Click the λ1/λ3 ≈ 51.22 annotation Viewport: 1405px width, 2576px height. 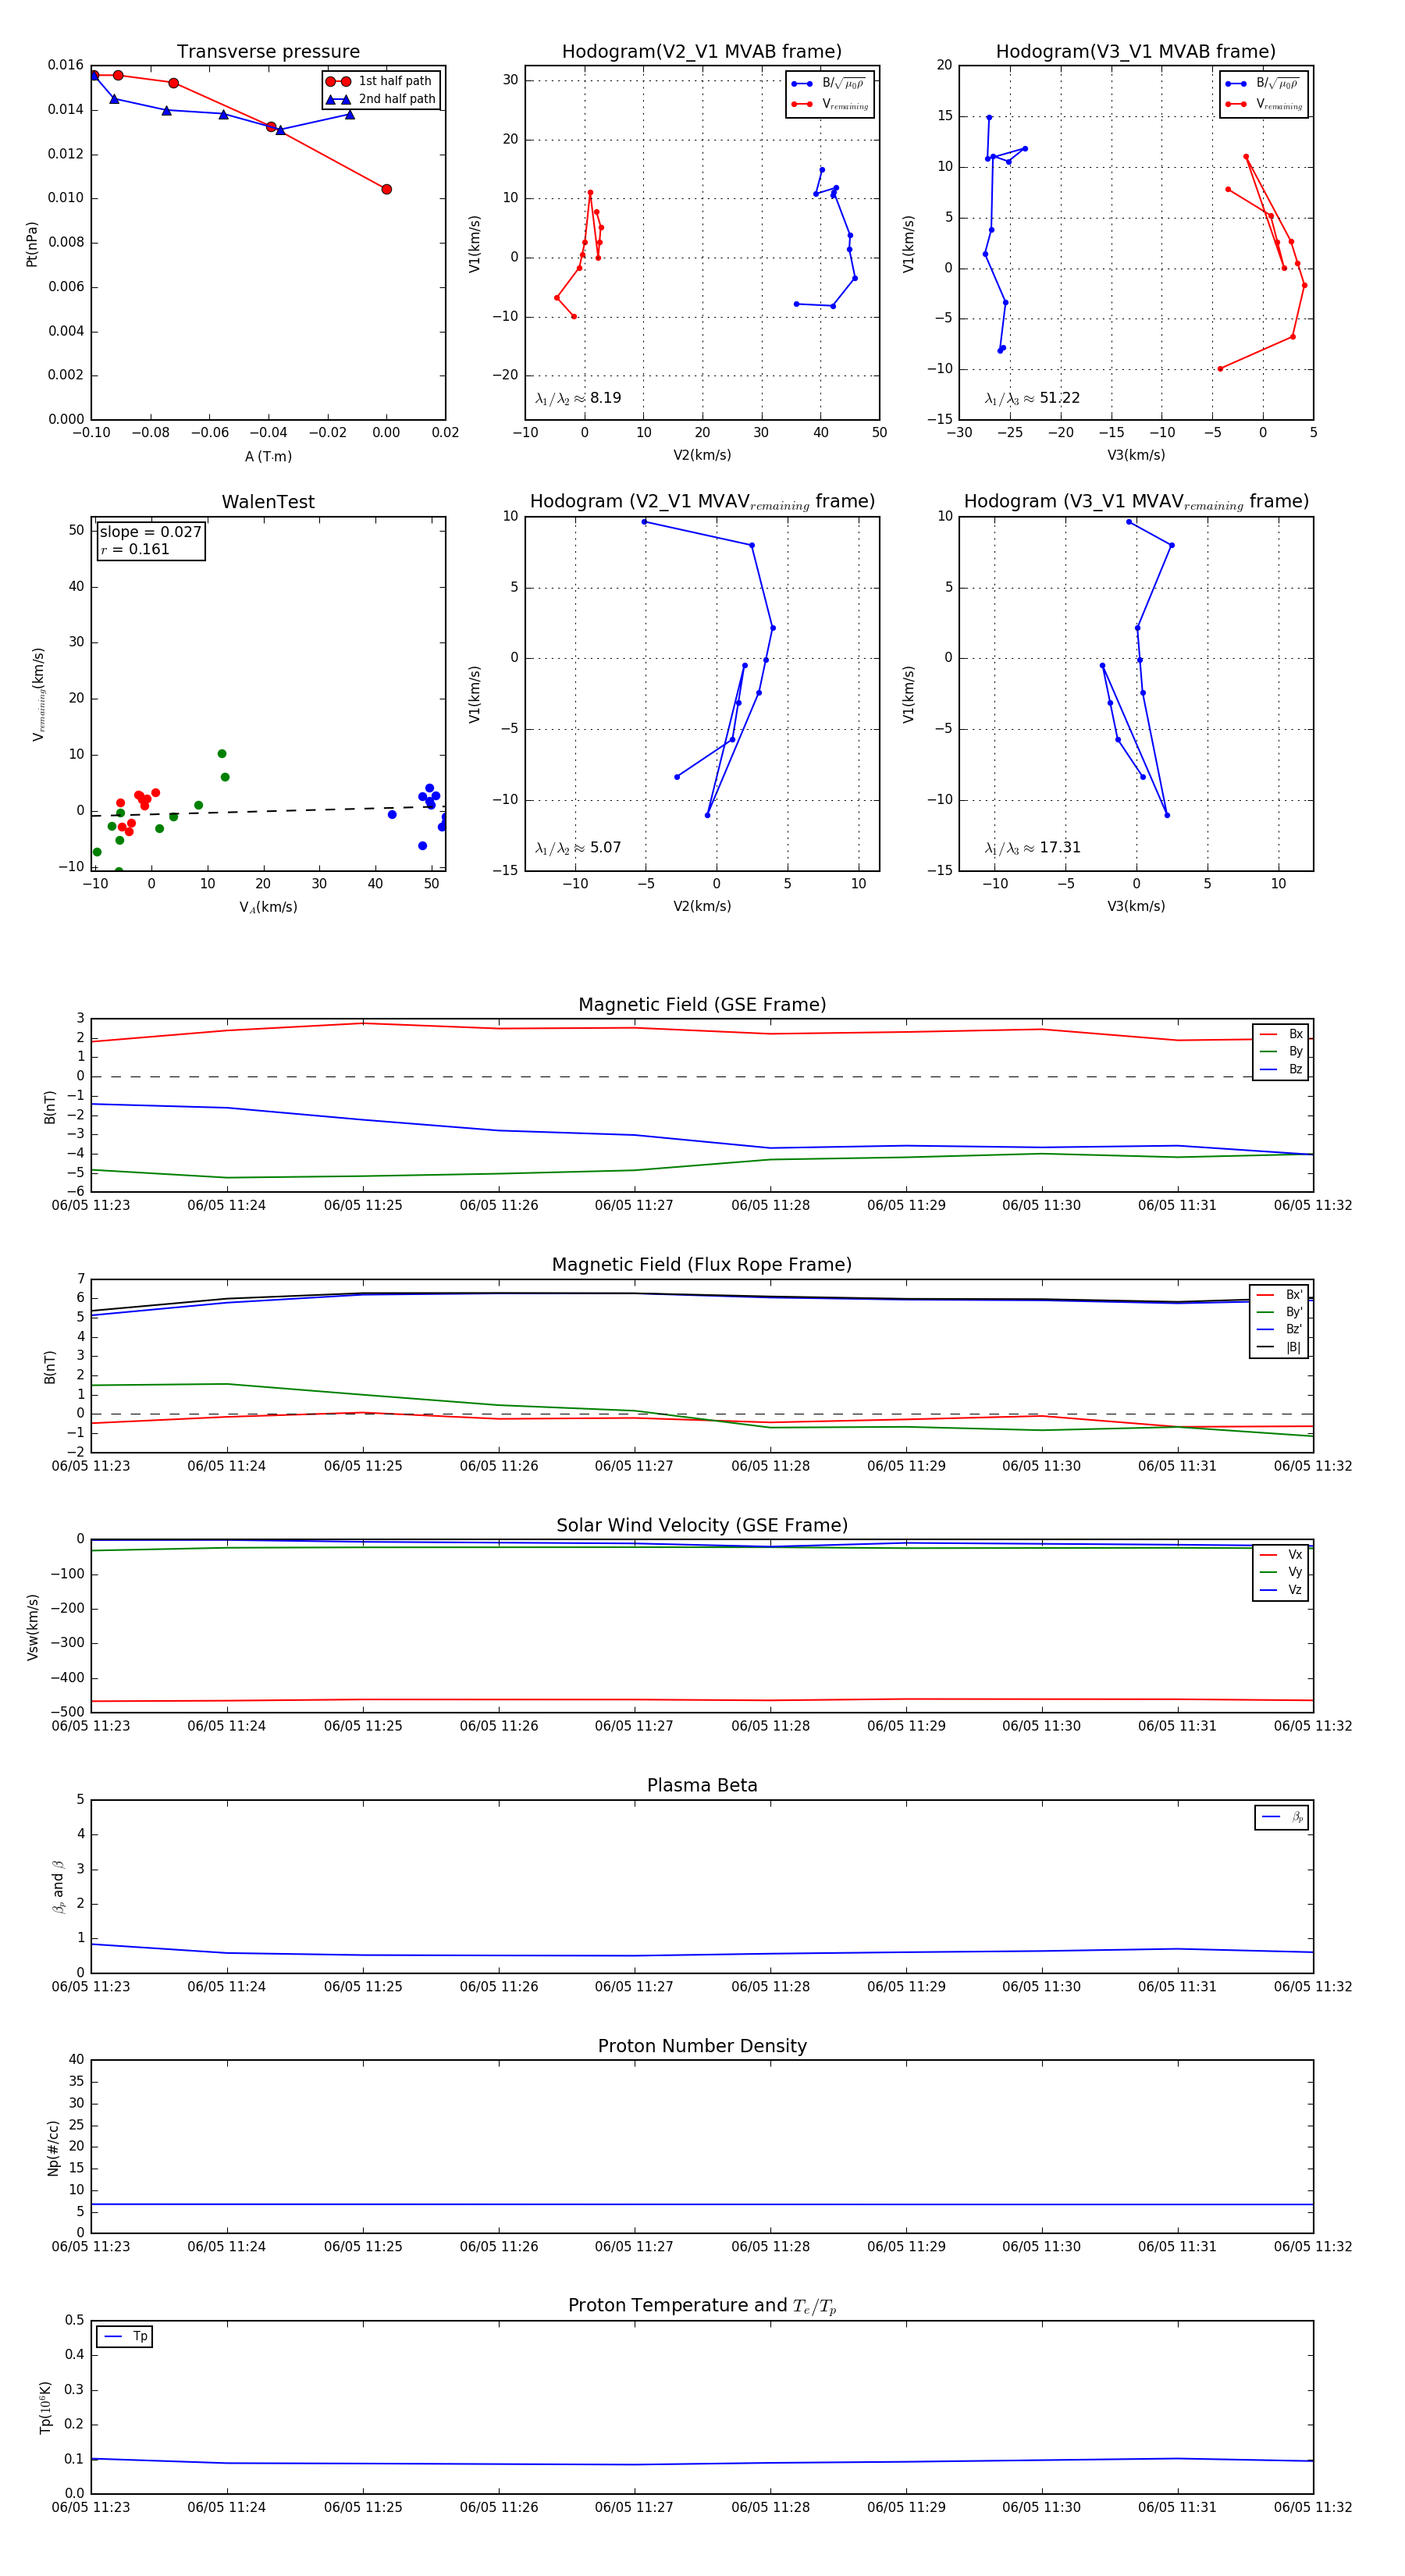tap(1032, 398)
